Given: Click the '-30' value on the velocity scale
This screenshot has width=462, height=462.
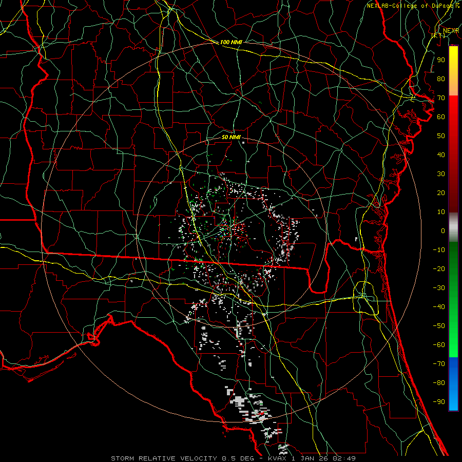Looking at the screenshot, I should [x=439, y=288].
